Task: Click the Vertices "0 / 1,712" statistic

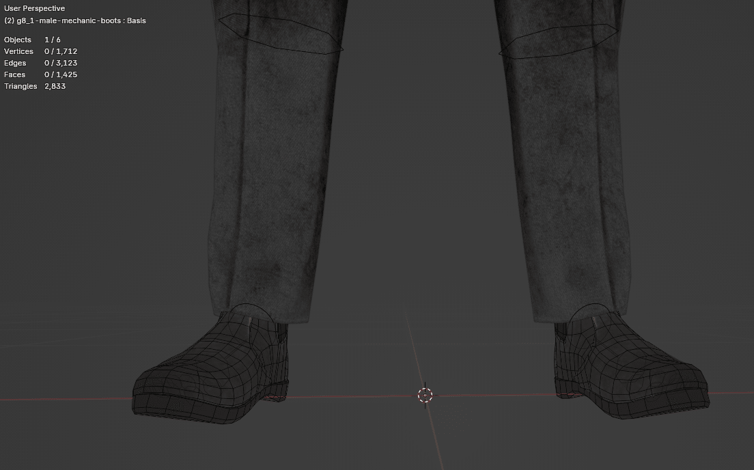Action: 61,51
